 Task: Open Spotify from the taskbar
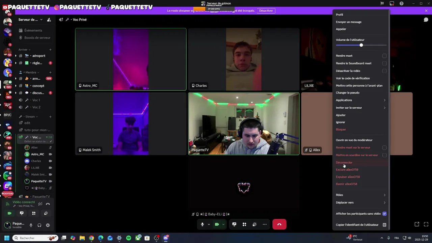(129, 238)
